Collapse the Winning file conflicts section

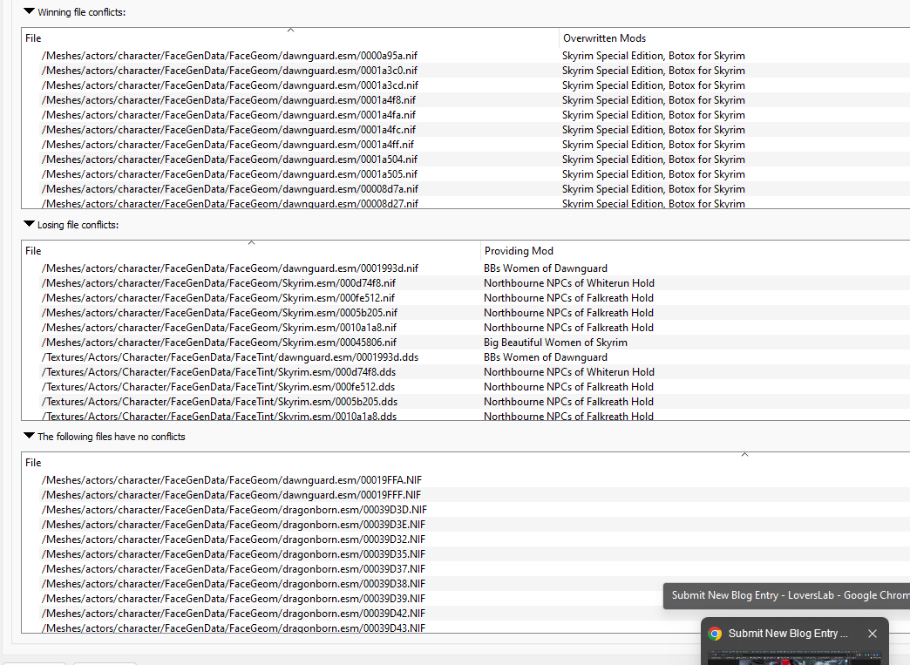pos(29,11)
